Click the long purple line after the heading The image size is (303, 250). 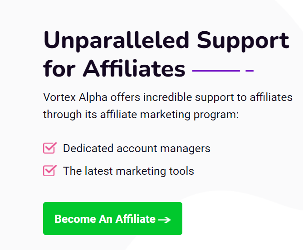216,71
